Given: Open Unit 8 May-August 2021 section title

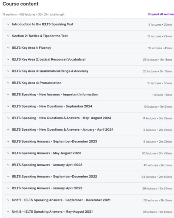Looking at the screenshot, I should [52, 211].
